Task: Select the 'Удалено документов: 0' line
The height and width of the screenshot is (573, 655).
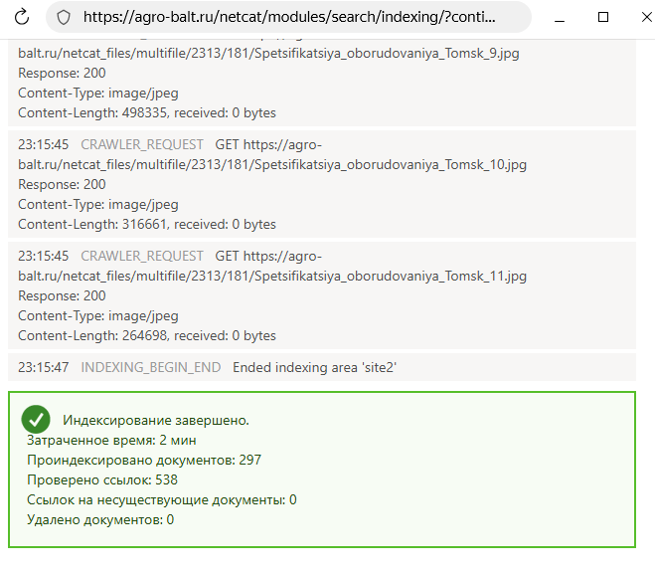Action: [100, 519]
